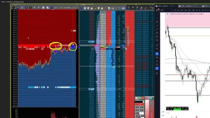Click the circular sync arrows icon in heatmap toolbar
Viewport: 210px width, 118px height.
[x=26, y=8]
